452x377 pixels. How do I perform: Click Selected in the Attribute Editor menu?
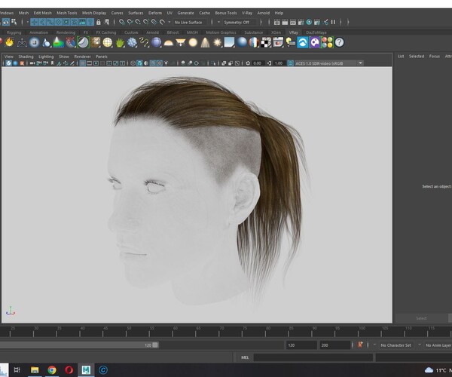[x=417, y=57]
